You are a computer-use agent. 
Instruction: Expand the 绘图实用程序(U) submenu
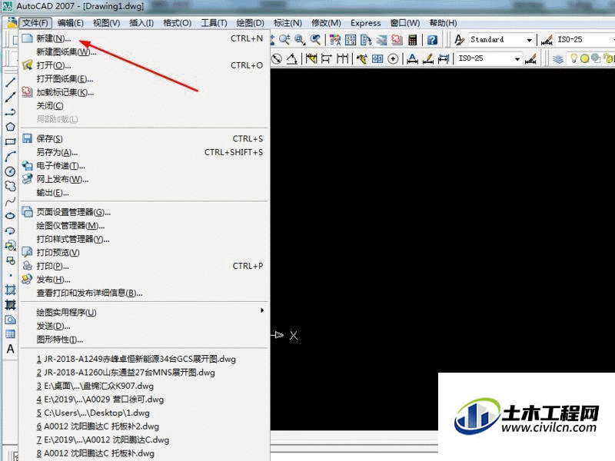[x=145, y=312]
